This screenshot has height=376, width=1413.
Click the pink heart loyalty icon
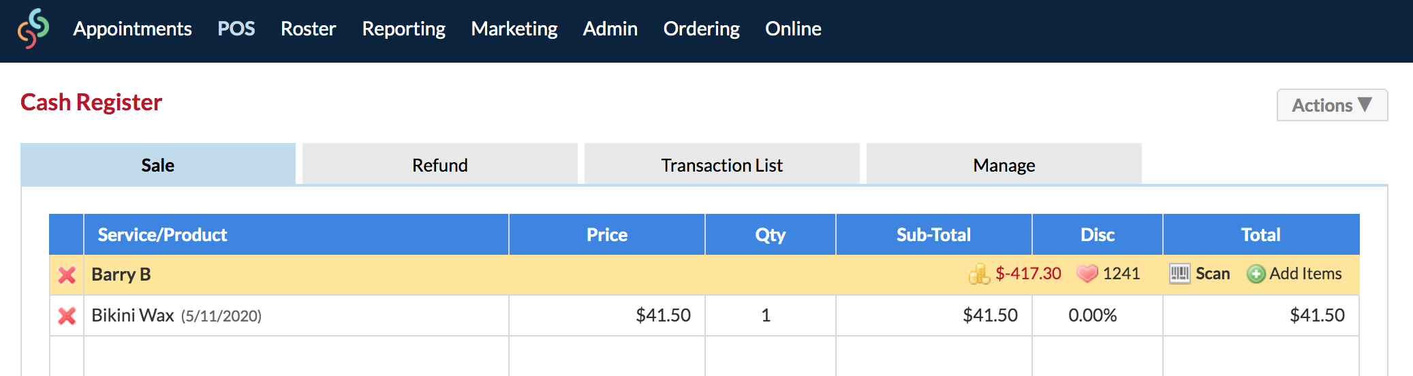pyautogui.click(x=1087, y=274)
